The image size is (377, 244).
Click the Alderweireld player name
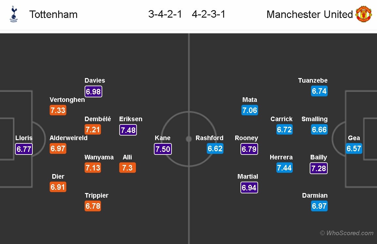click(69, 138)
